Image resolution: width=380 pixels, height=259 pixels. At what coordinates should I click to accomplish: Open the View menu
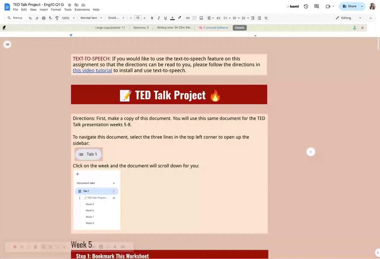pos(33,10)
